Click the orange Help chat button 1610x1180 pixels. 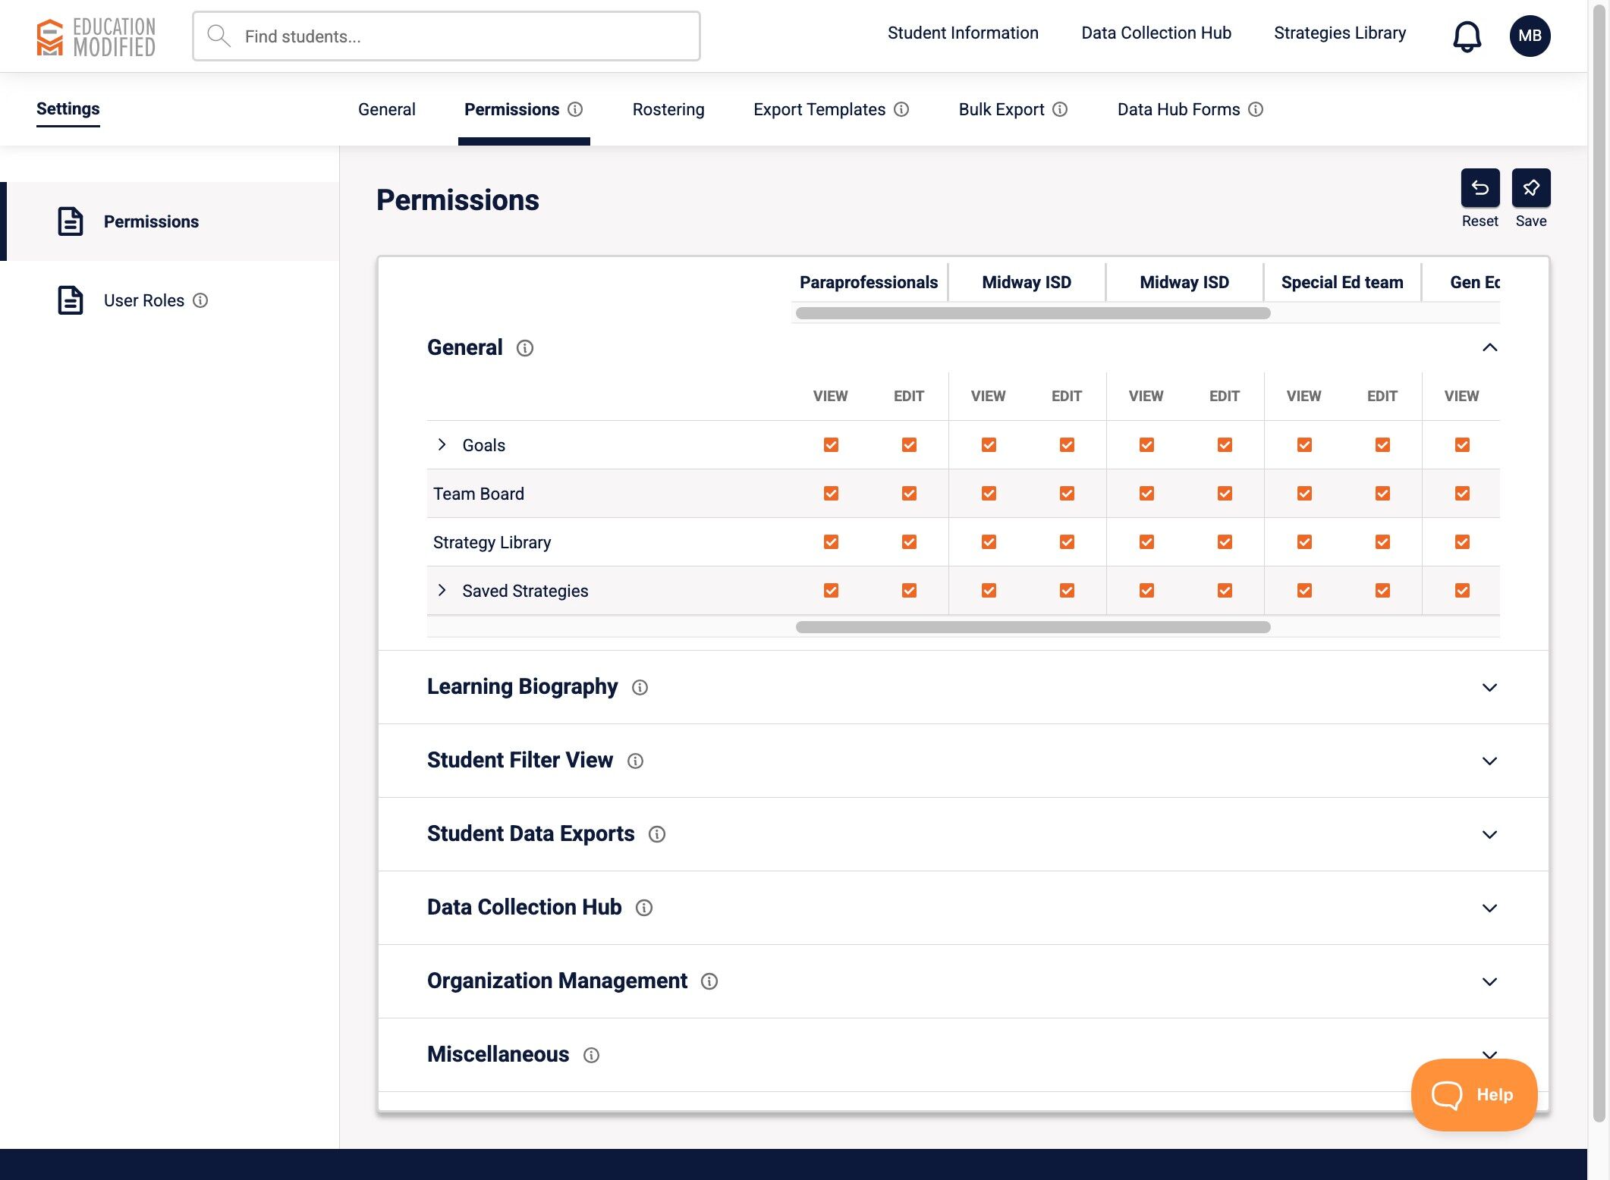(1473, 1094)
